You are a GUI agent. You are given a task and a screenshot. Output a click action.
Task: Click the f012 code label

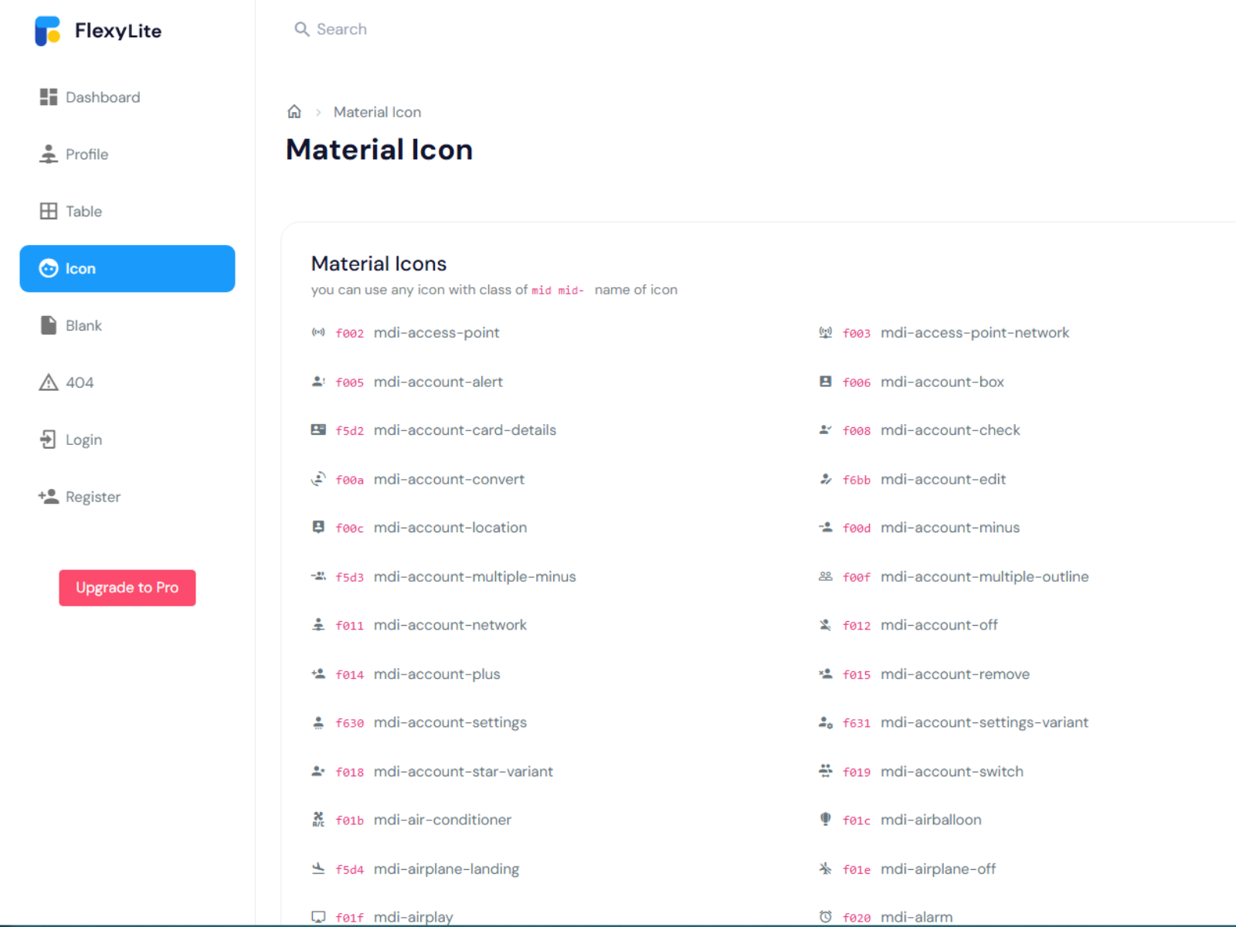(857, 626)
